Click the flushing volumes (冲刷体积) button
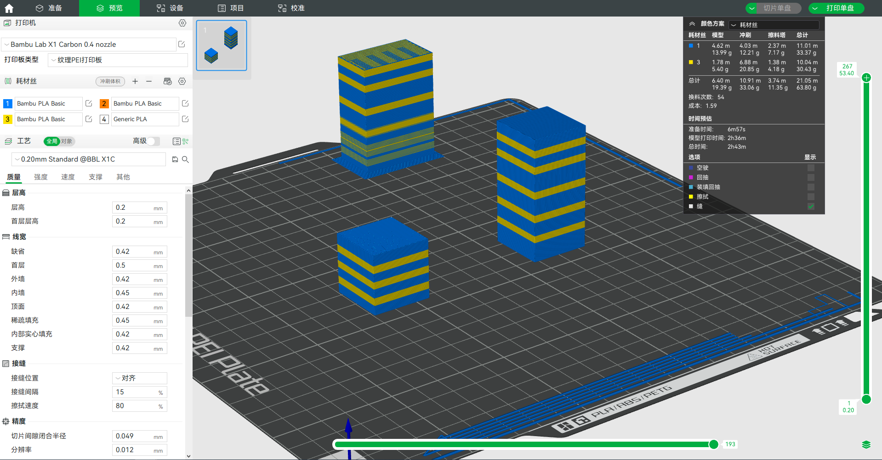 (110, 81)
